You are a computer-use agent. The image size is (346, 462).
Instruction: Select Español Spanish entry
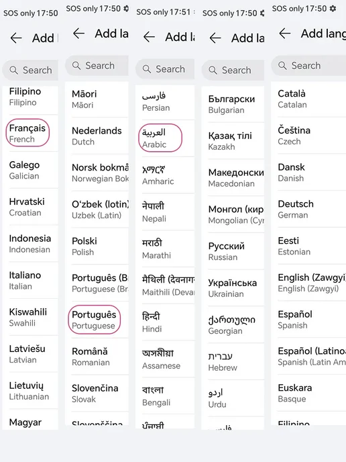308,320
